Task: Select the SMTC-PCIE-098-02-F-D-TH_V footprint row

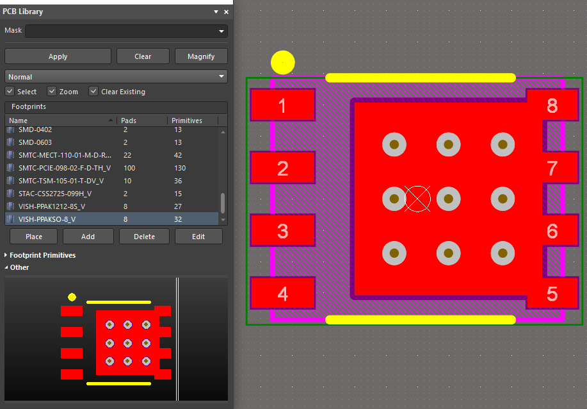Action: click(x=112, y=167)
